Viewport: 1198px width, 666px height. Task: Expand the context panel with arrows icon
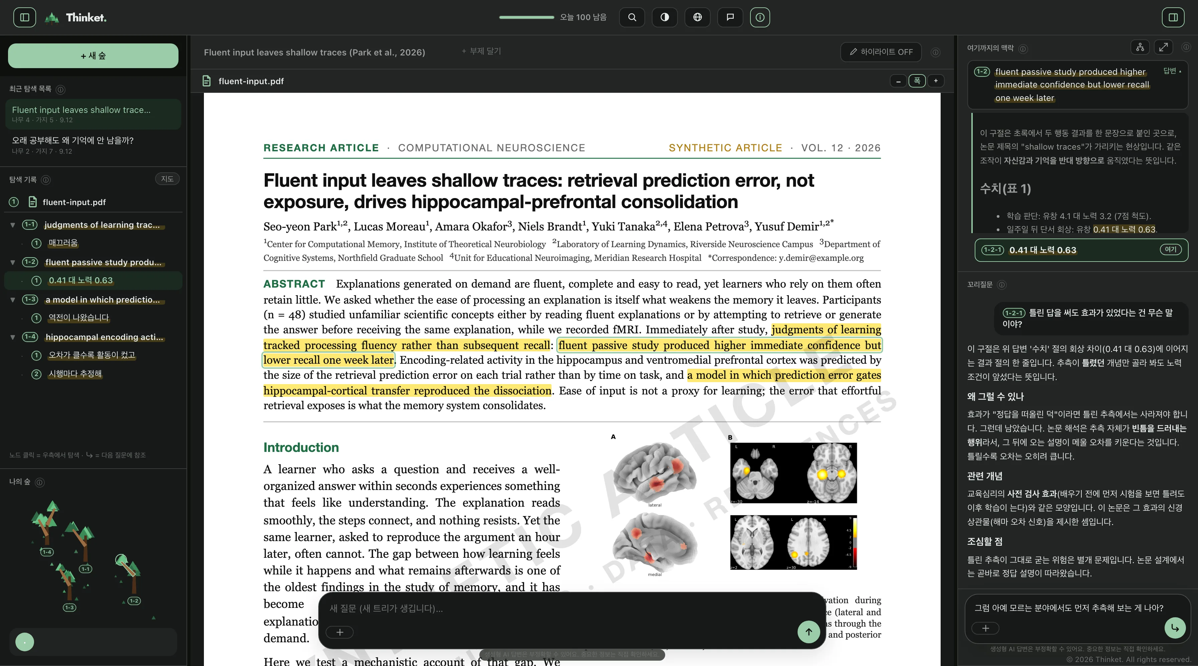(1163, 47)
